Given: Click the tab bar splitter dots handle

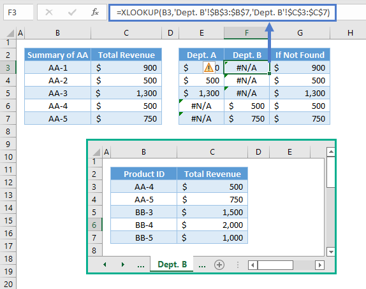Looking at the screenshot, I should (237, 265).
